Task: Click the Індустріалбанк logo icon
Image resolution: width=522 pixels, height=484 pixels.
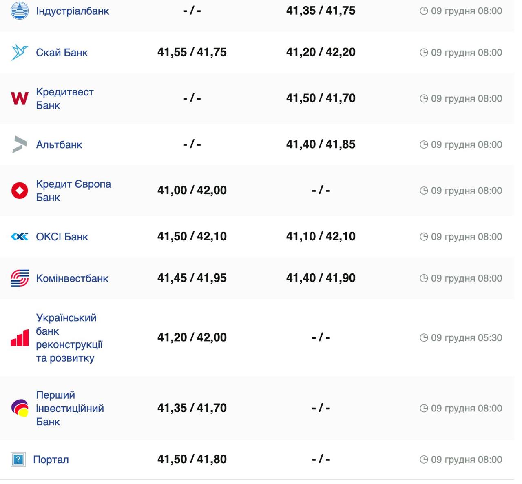Action: click(20, 11)
